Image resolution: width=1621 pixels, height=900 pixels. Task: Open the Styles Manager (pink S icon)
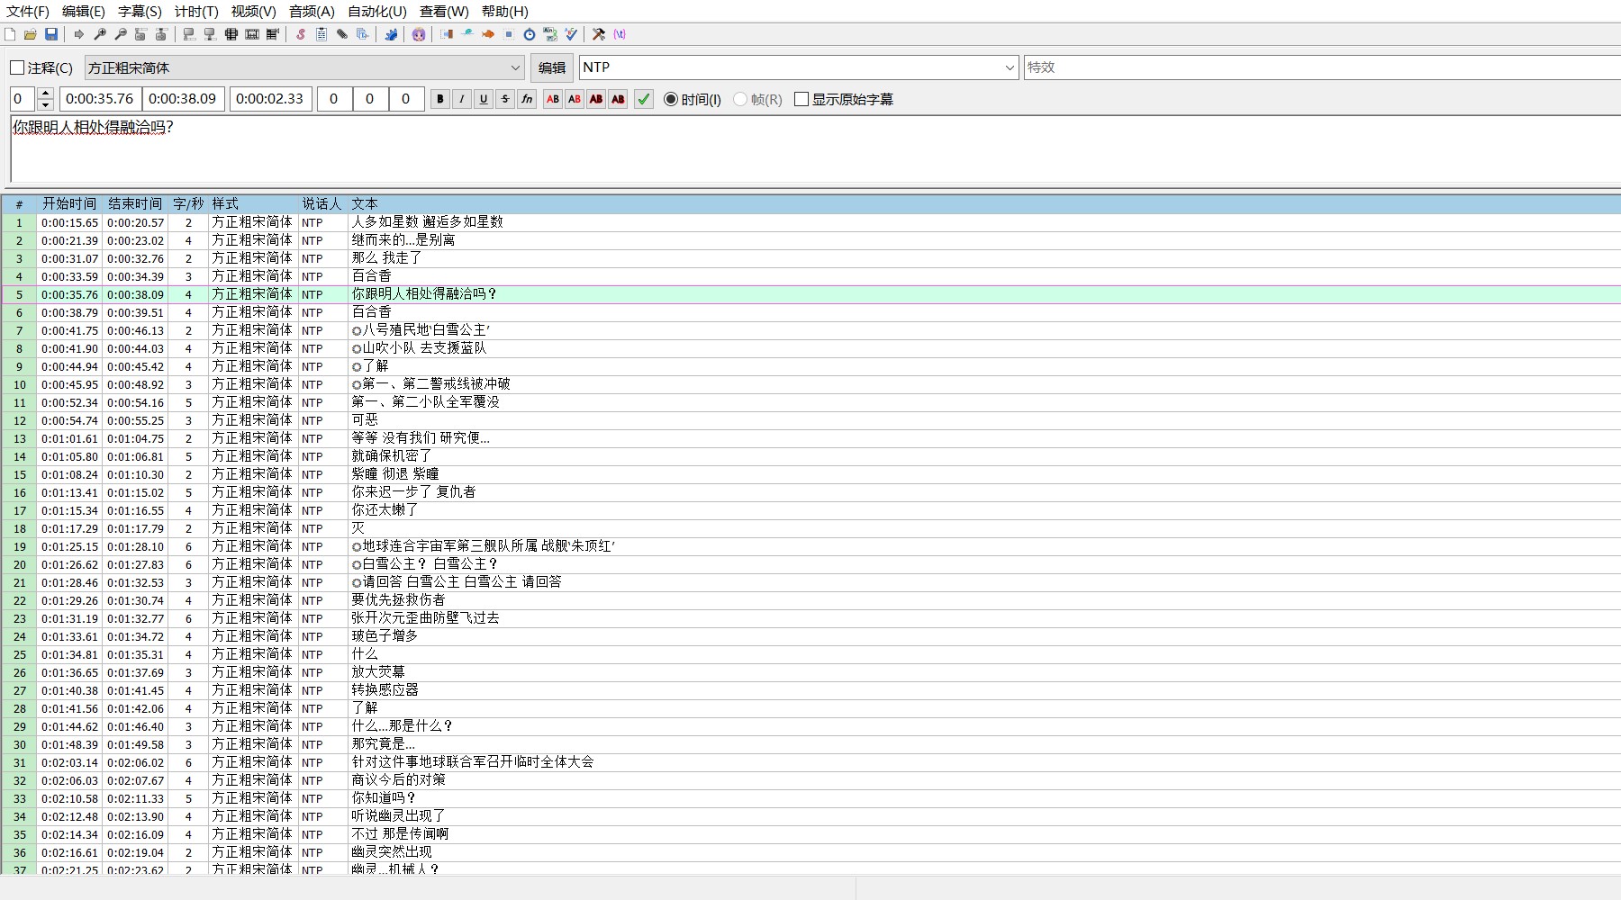(301, 34)
